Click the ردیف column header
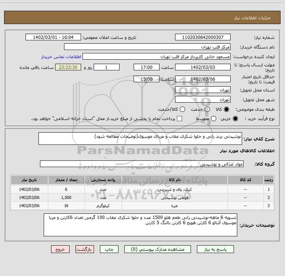 (268, 180)
